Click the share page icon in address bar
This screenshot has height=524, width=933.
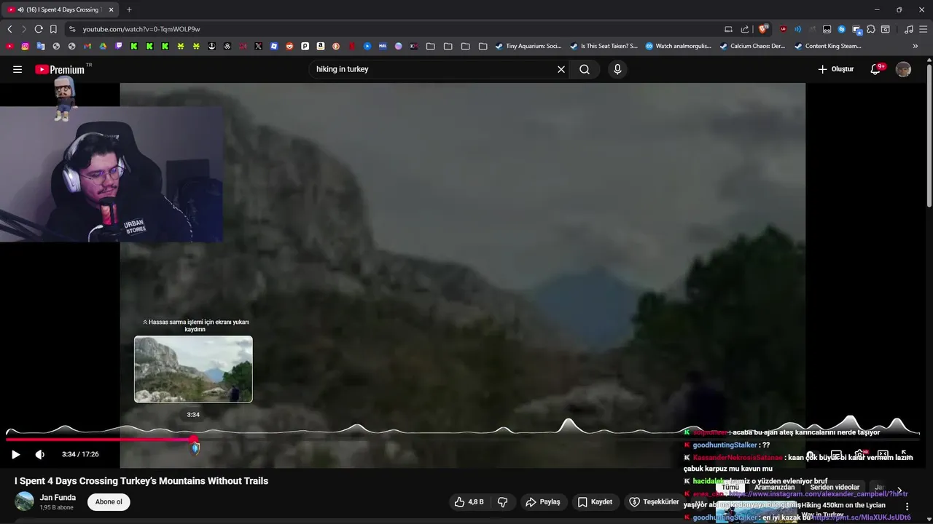[745, 29]
